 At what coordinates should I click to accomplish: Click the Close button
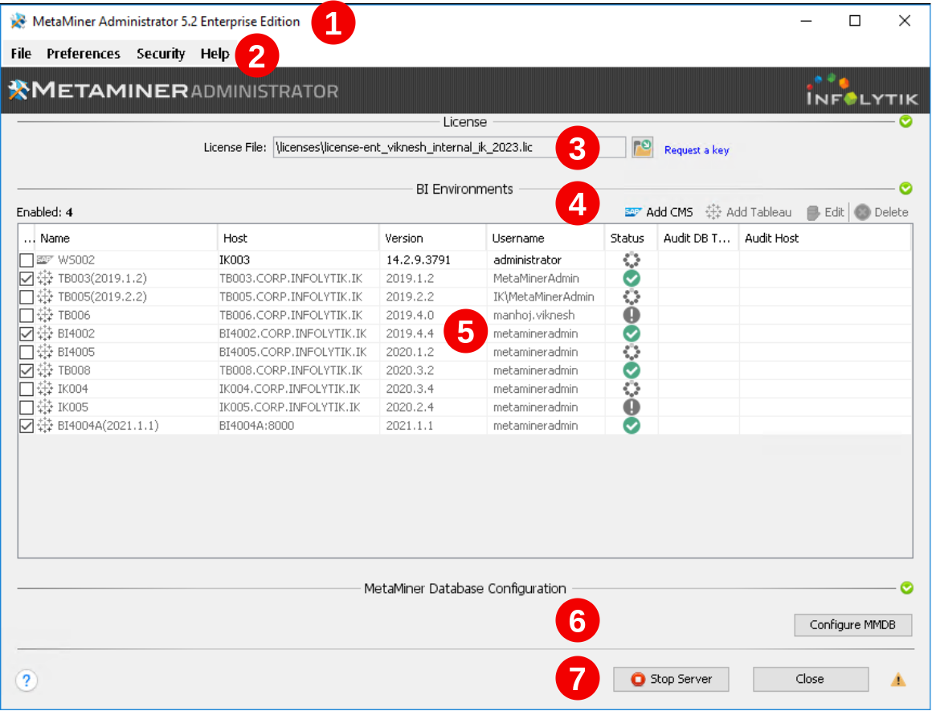[x=810, y=679]
